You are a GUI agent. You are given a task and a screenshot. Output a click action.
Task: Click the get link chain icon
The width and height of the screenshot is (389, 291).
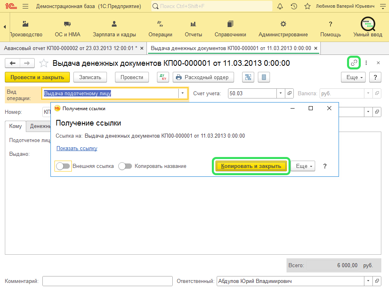point(354,63)
